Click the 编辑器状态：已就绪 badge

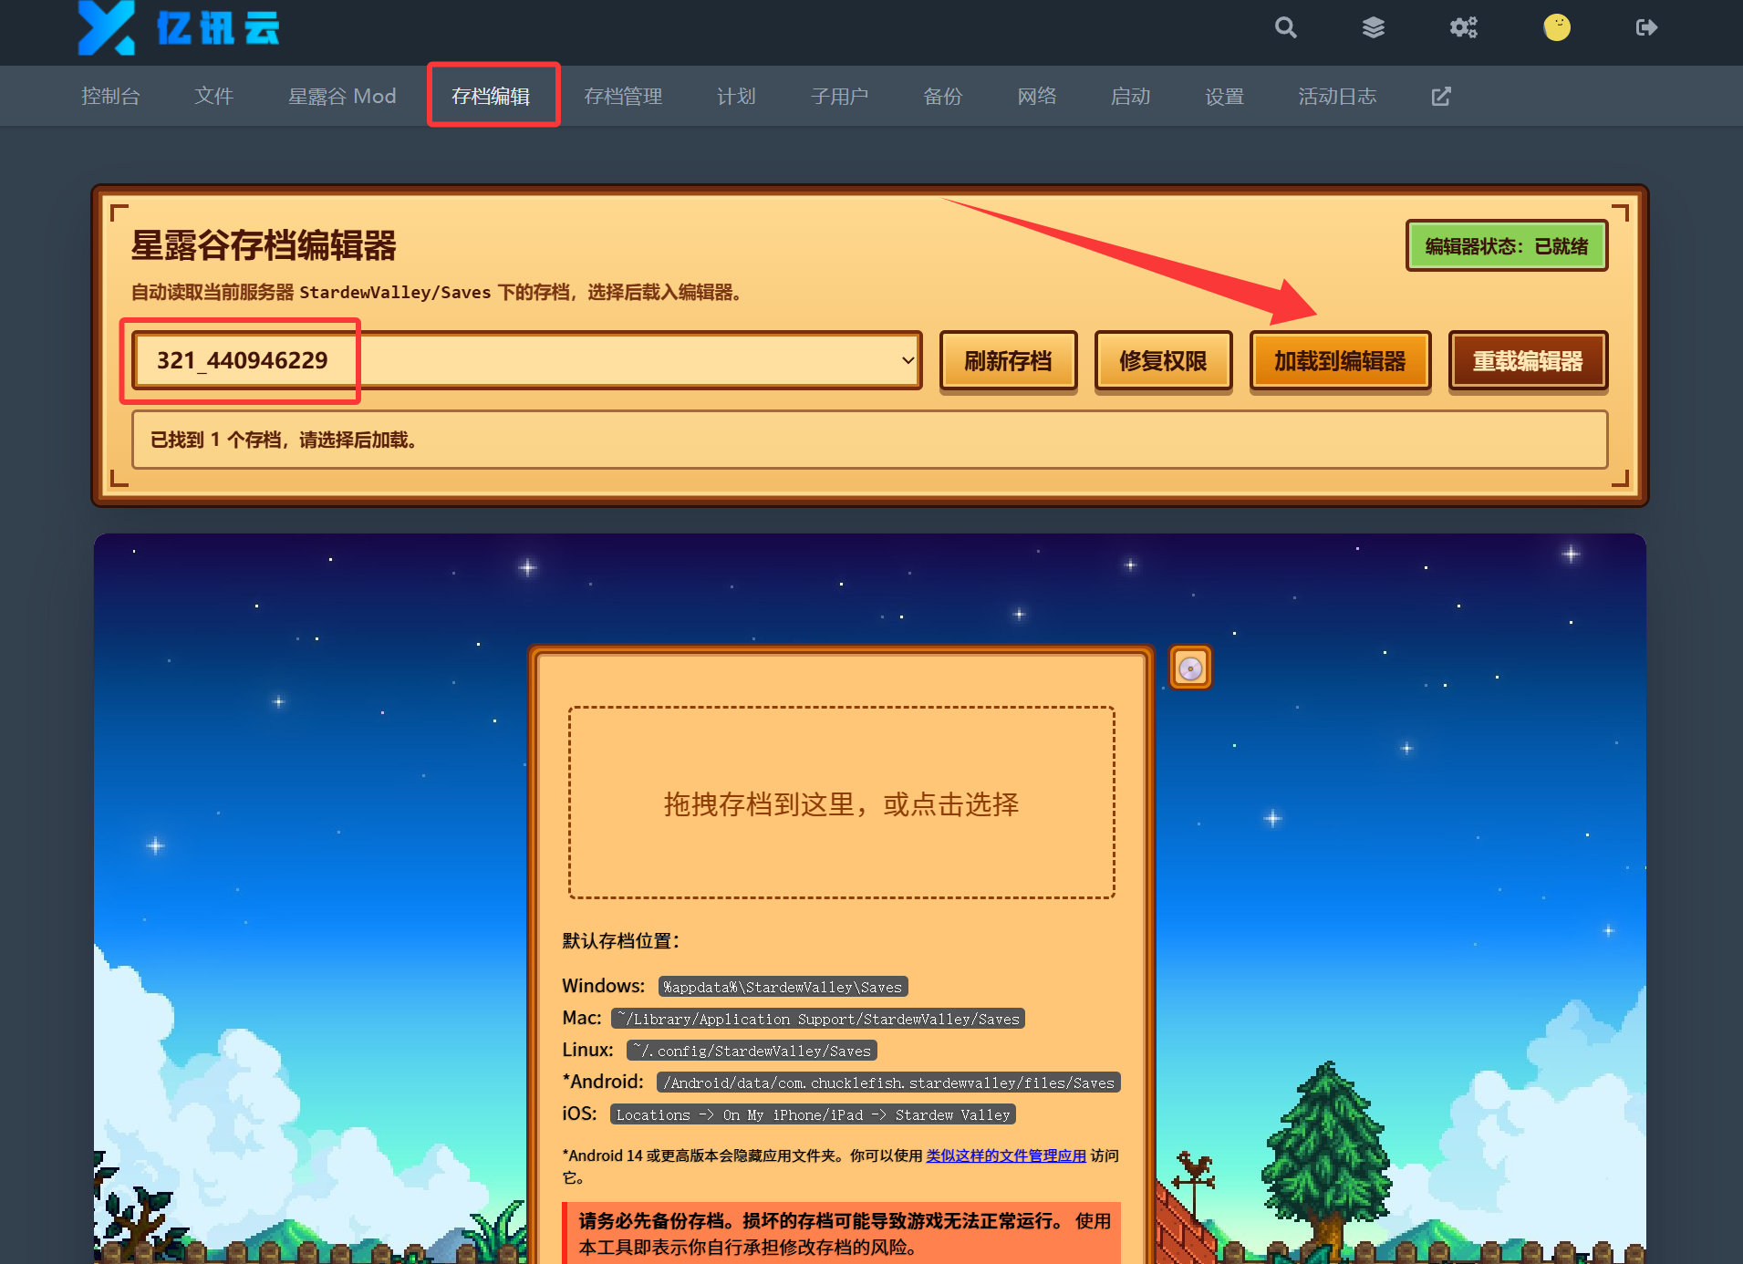[x=1507, y=246]
